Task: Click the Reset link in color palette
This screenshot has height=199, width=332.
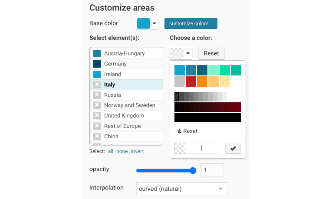Action: (187, 131)
